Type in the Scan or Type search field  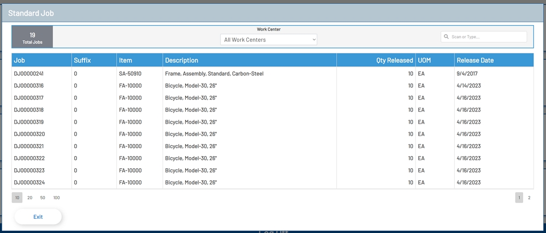487,37
